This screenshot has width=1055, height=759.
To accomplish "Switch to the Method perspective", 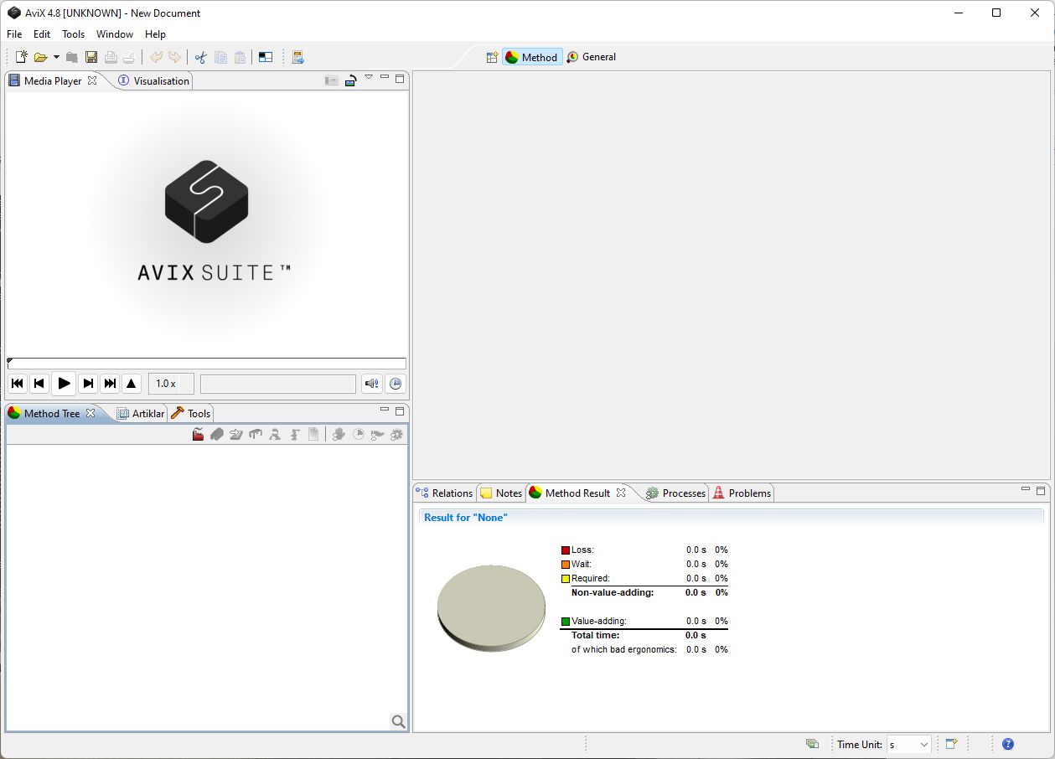I will click(532, 57).
